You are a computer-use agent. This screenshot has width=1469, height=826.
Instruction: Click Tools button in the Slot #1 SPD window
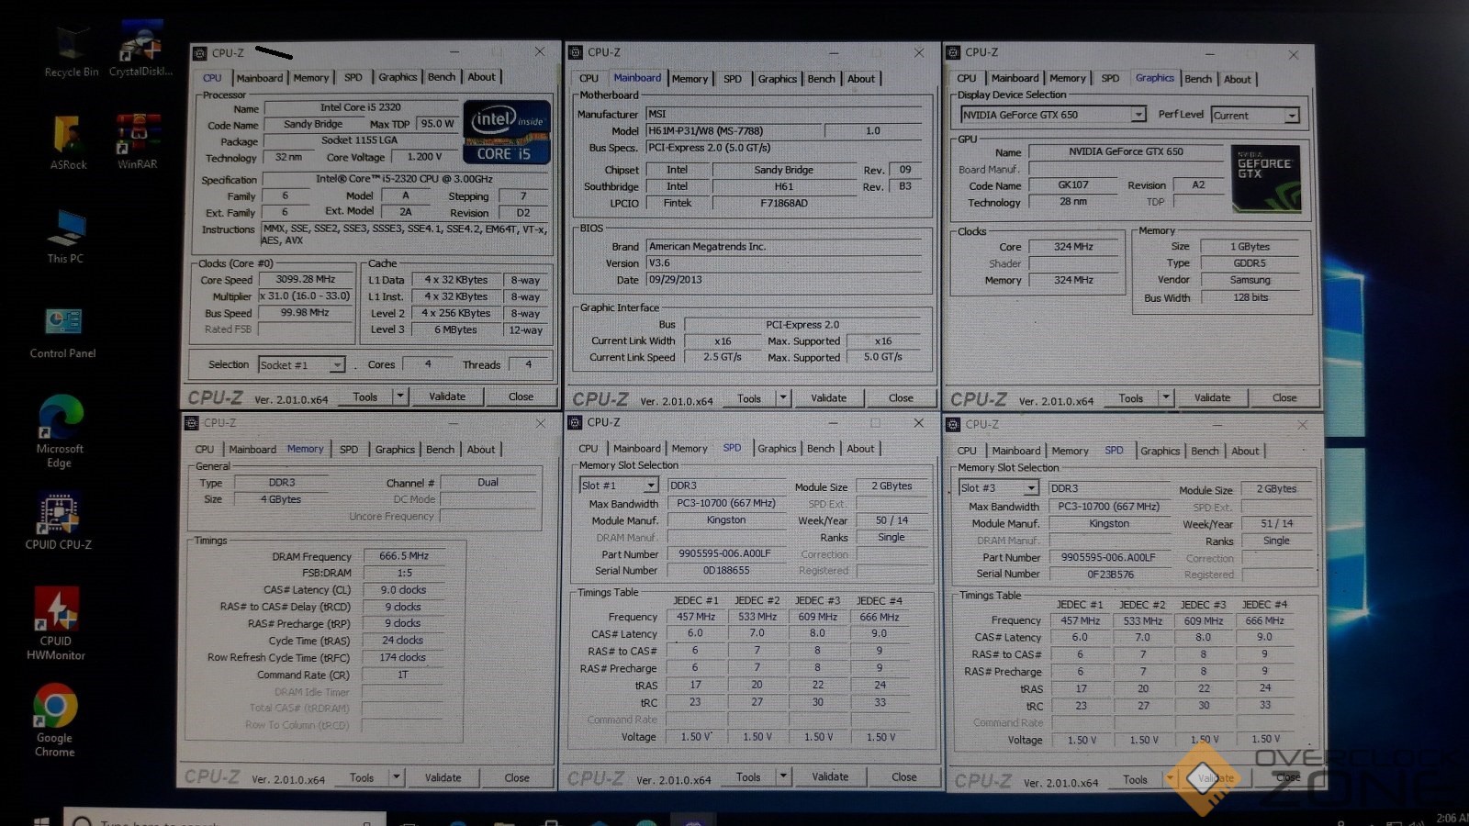click(x=748, y=776)
